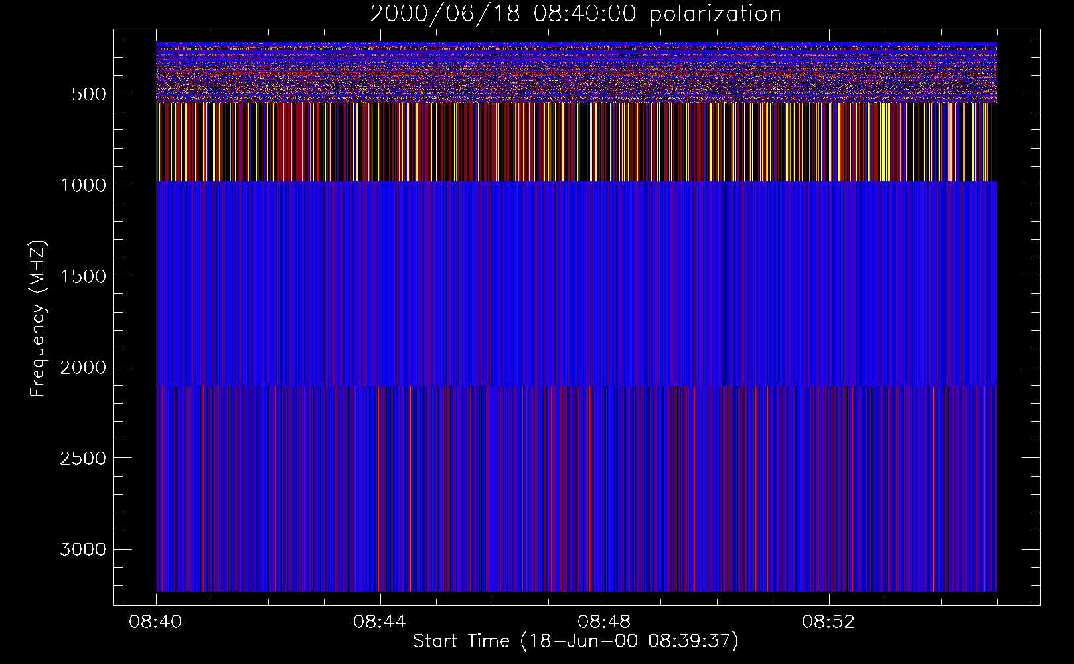The width and height of the screenshot is (1074, 664).
Task: Click the 1500 frequency tick label
Action: click(x=83, y=276)
